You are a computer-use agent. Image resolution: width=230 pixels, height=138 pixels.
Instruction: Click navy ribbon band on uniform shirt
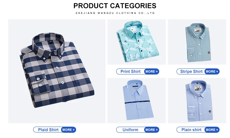pos(137,102)
